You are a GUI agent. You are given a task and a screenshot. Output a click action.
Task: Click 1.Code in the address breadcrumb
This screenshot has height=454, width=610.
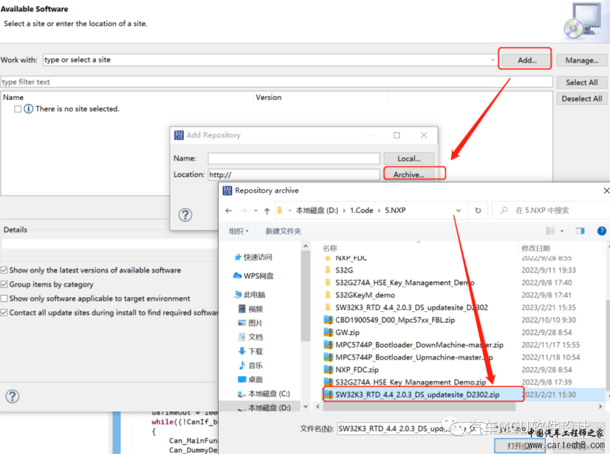click(361, 210)
